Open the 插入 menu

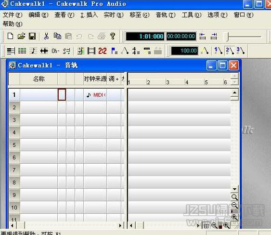89,15
